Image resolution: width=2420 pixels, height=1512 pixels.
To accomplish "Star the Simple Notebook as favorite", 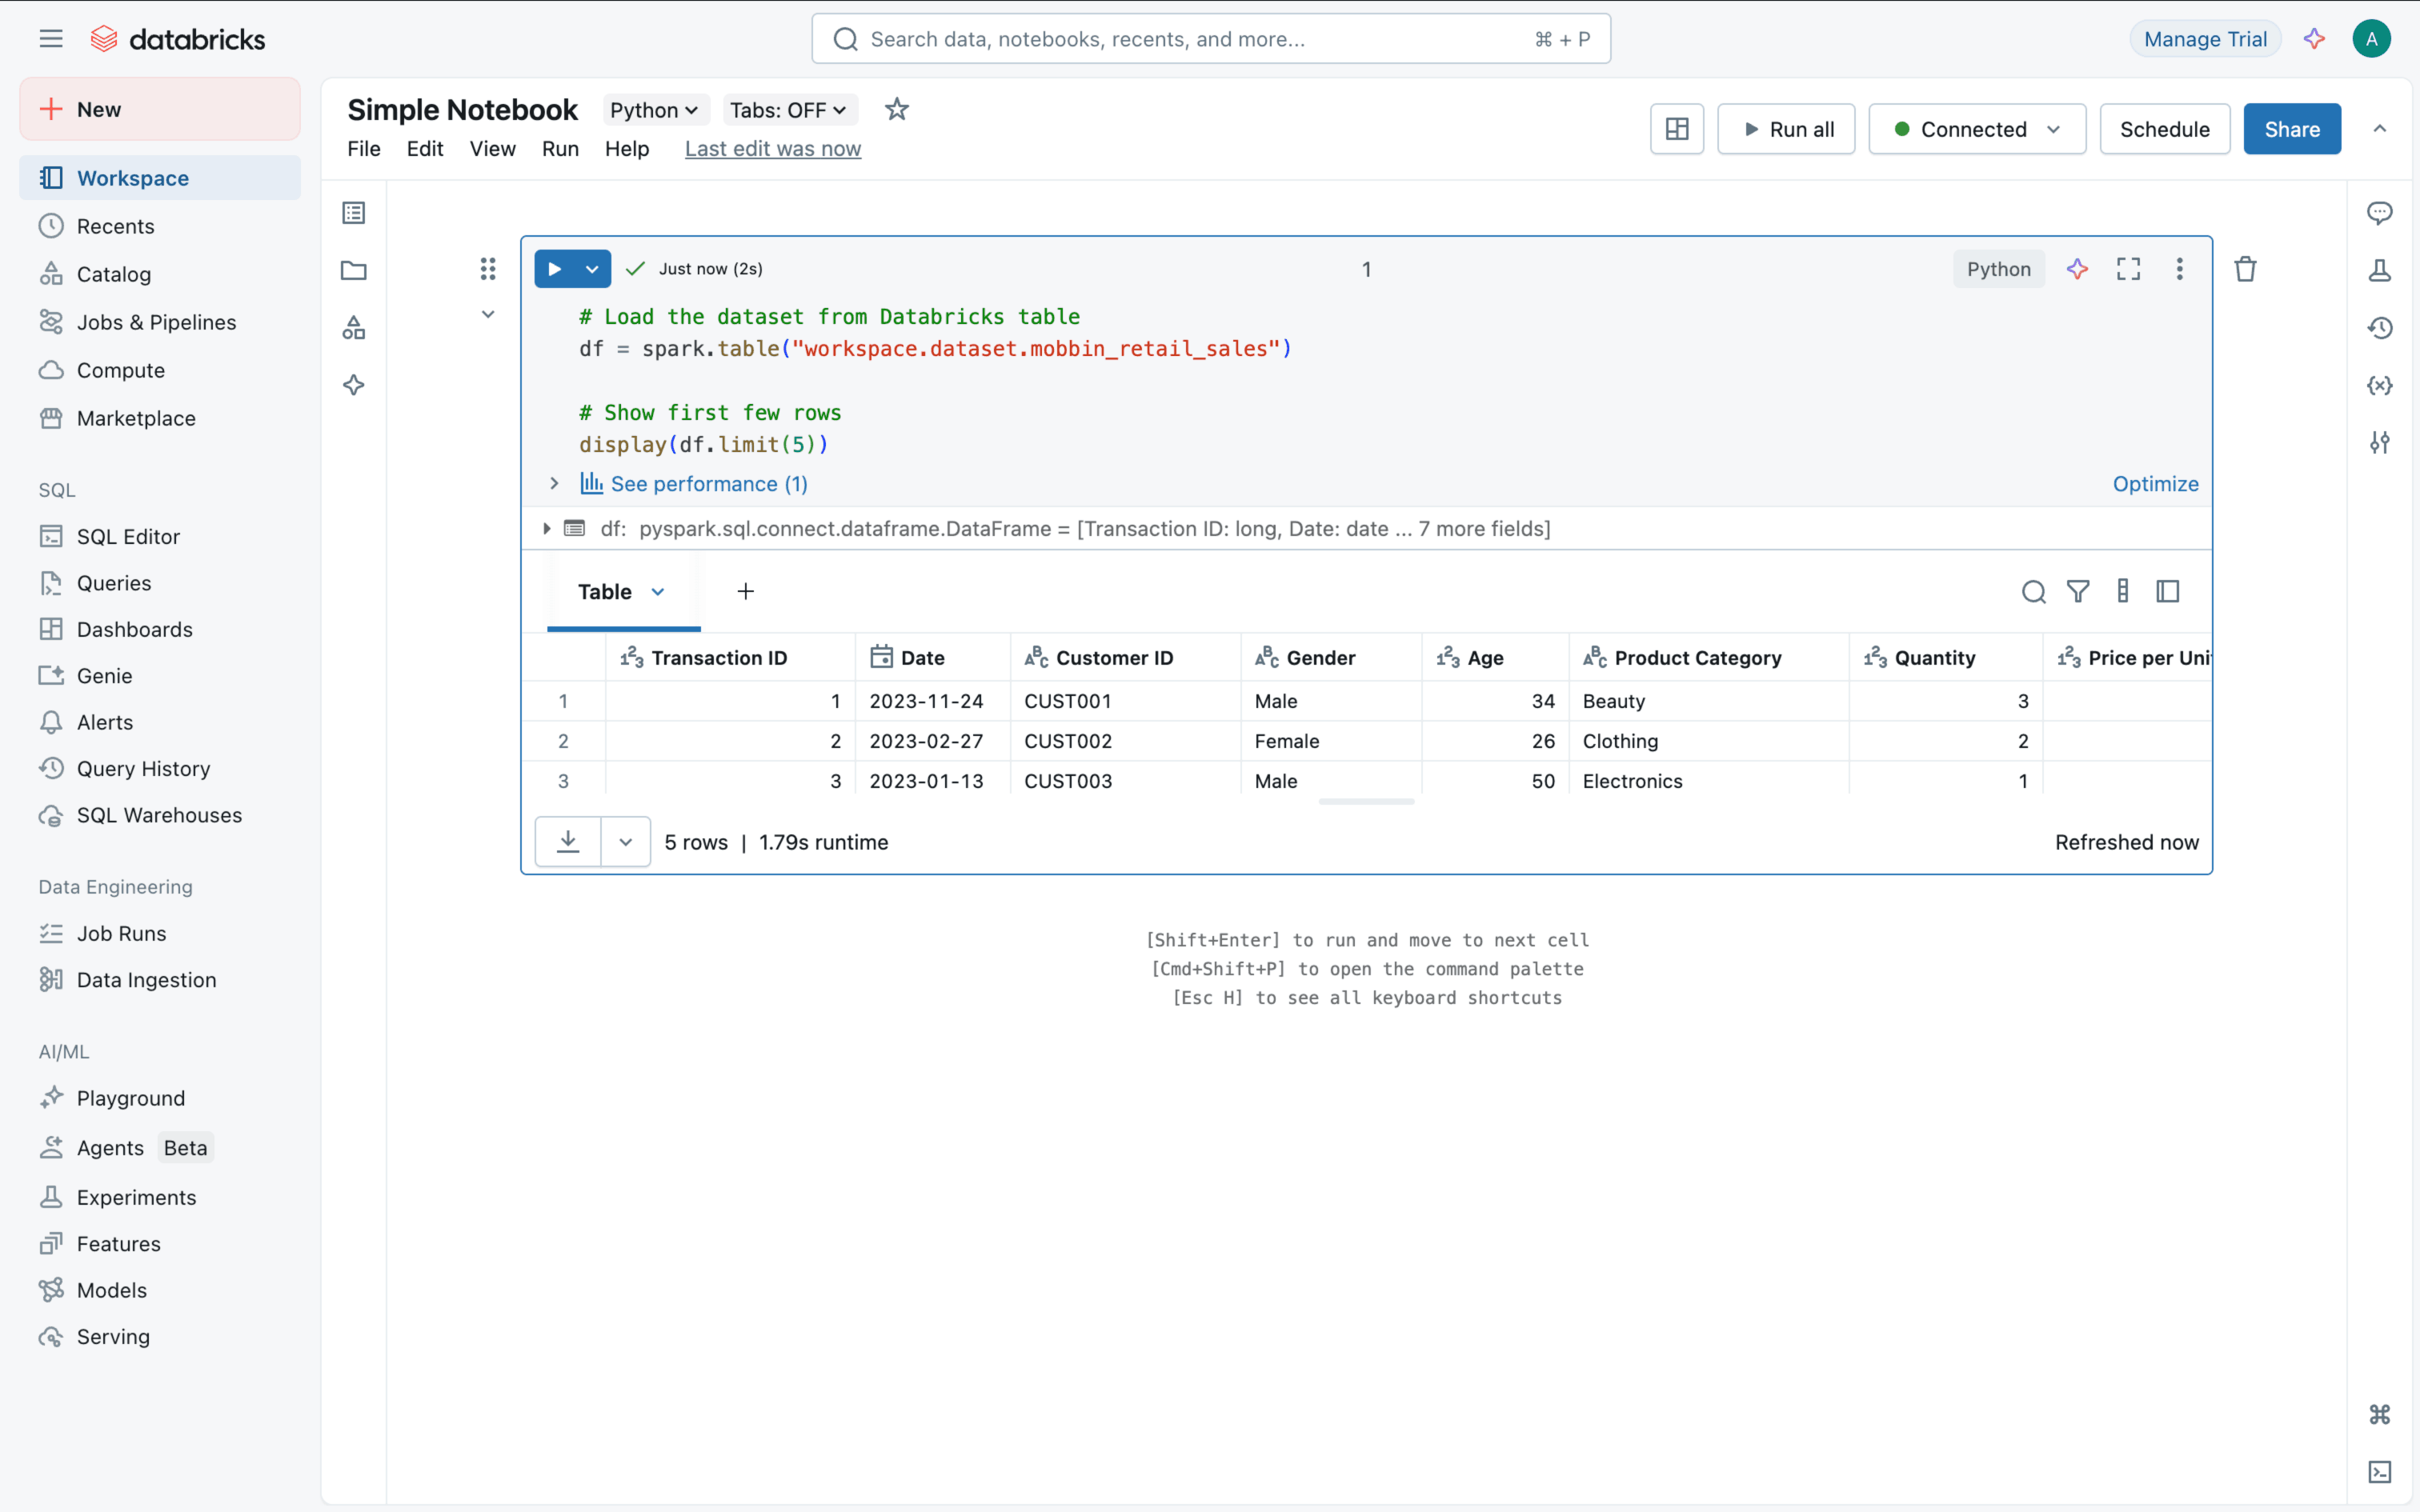I will point(897,109).
